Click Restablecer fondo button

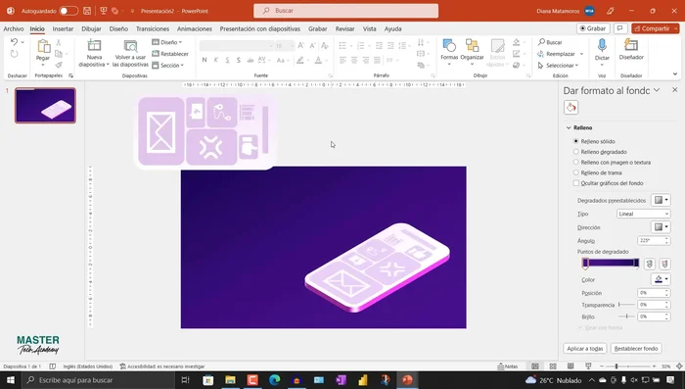click(636, 348)
